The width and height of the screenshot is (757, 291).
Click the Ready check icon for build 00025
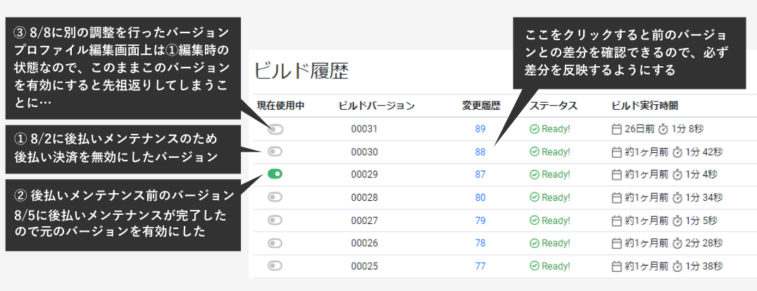tap(534, 266)
